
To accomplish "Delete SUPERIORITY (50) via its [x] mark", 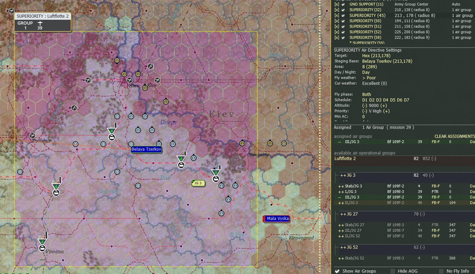I will (x=336, y=21).
